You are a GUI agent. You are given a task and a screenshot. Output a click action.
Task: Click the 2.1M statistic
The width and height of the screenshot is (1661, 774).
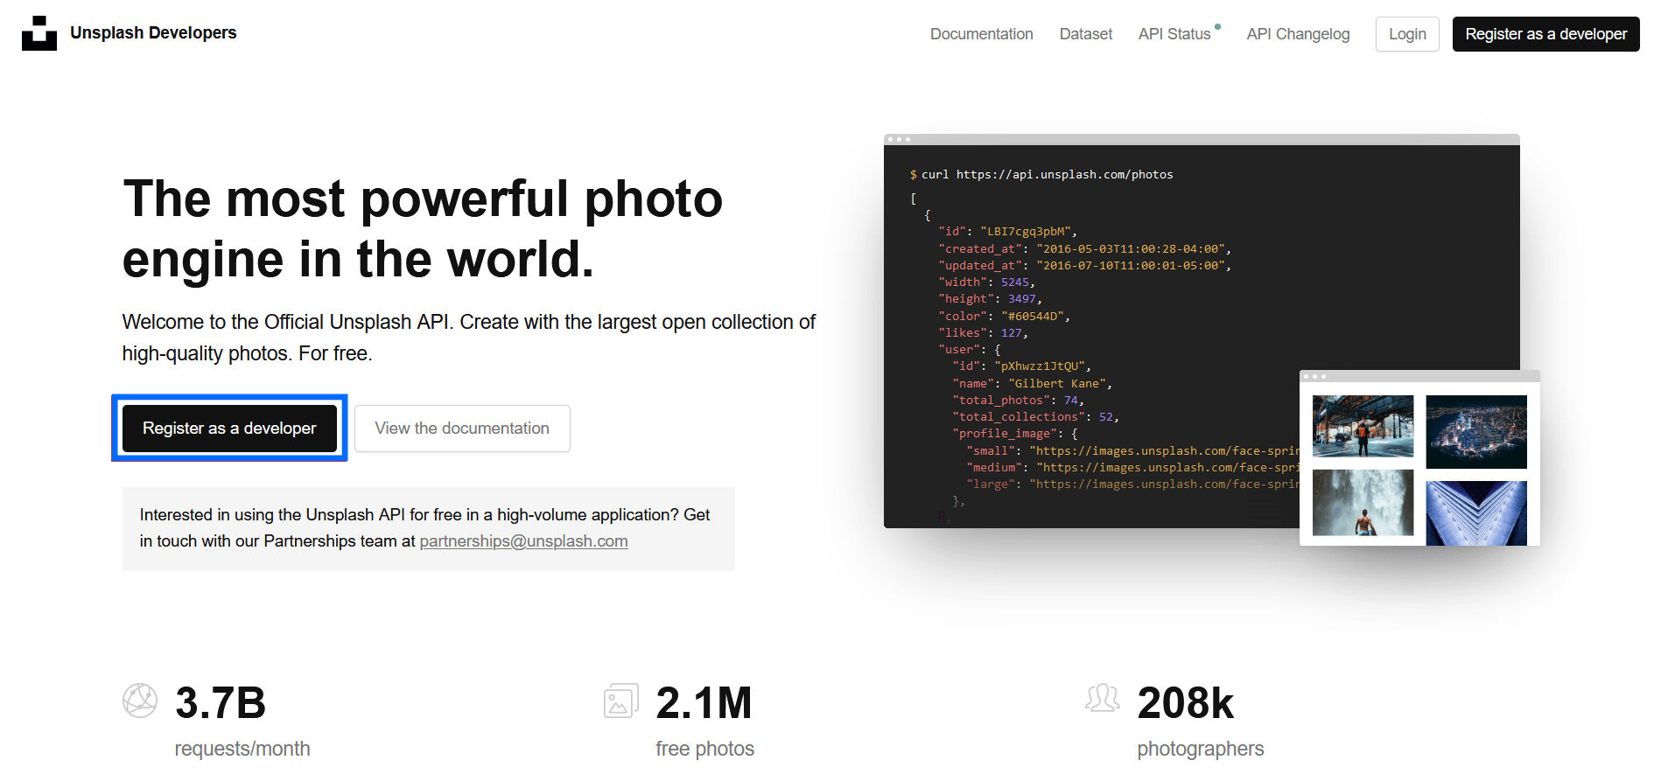pyautogui.click(x=704, y=703)
